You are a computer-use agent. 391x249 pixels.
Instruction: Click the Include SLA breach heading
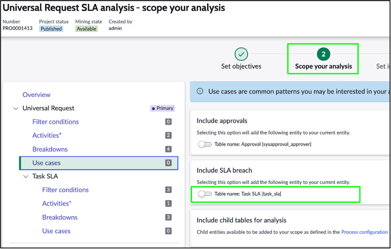(x=224, y=171)
